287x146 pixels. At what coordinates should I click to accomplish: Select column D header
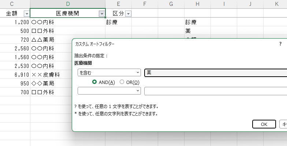68,4
